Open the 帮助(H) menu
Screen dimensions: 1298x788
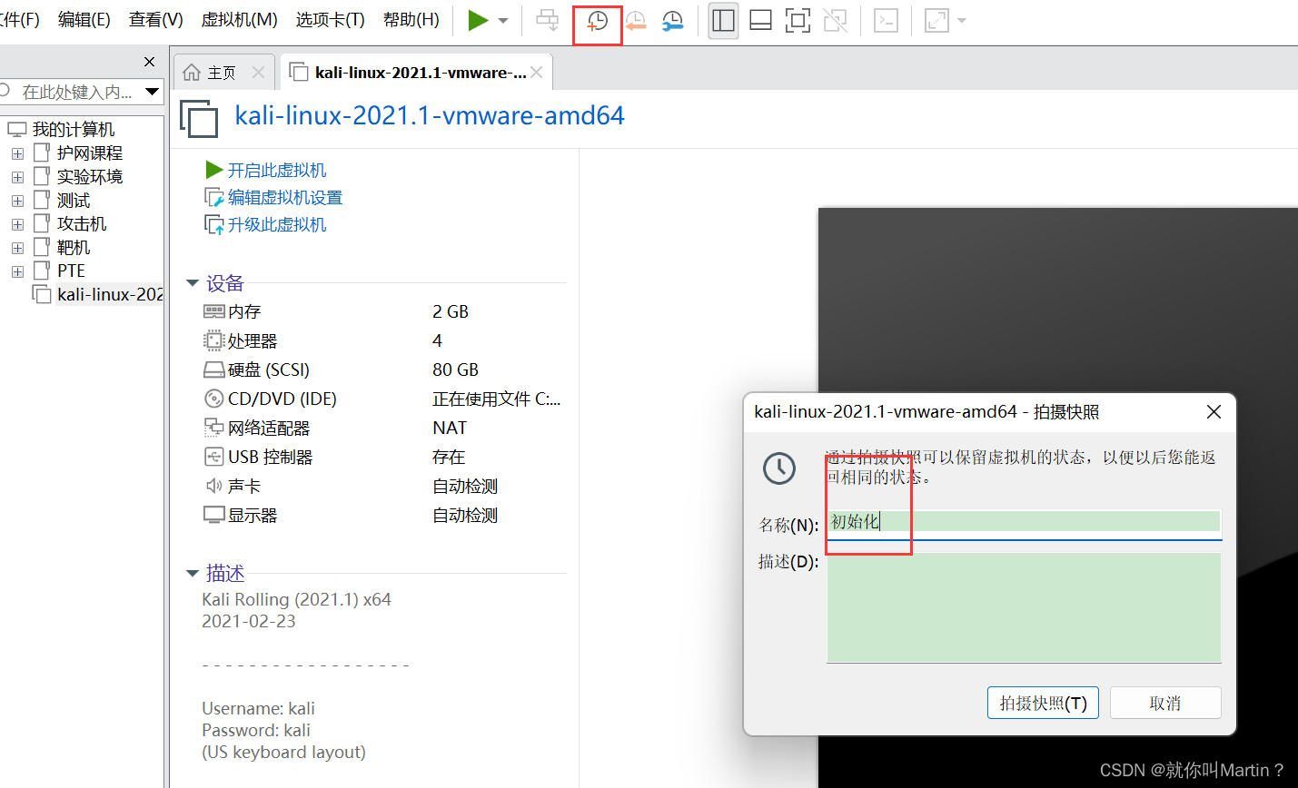coord(411,20)
